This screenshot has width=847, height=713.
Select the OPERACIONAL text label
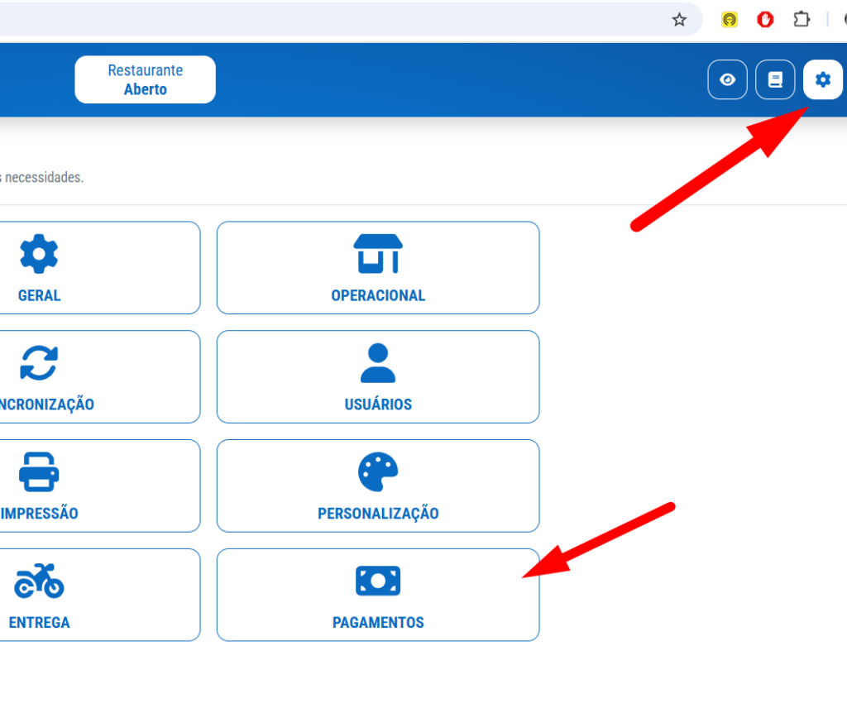[x=378, y=295]
